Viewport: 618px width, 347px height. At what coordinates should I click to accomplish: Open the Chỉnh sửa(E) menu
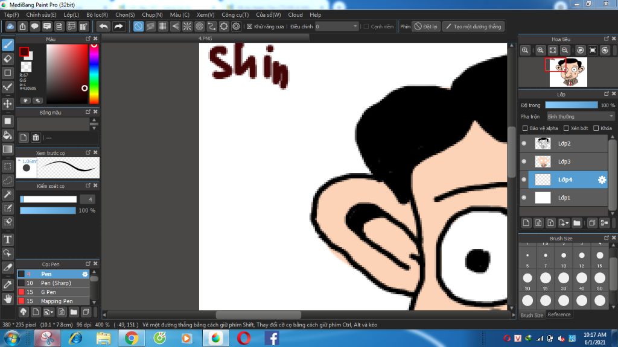tap(42, 15)
